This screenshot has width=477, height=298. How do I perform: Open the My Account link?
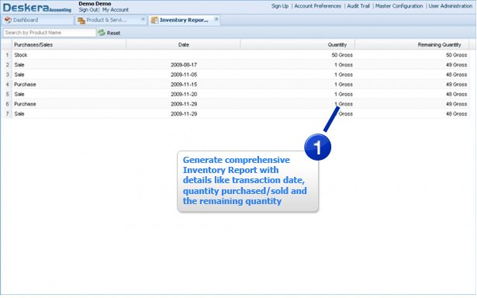(x=116, y=10)
